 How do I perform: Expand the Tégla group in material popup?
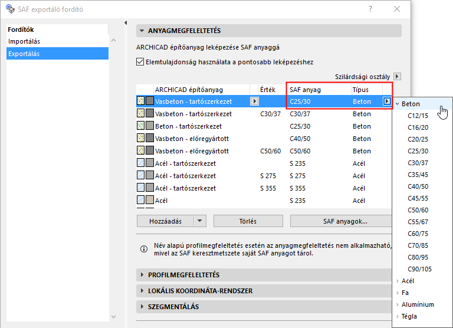click(398, 316)
